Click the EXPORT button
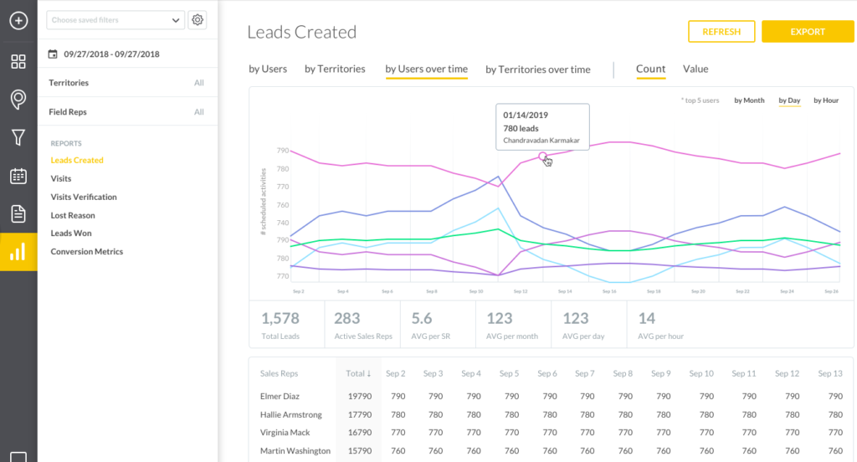The height and width of the screenshot is (462, 857). (x=808, y=32)
